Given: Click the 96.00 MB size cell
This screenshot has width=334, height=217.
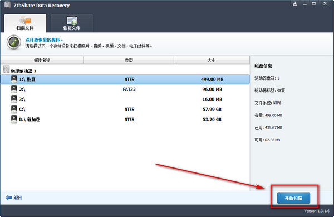Looking at the screenshot, I should (212, 89).
